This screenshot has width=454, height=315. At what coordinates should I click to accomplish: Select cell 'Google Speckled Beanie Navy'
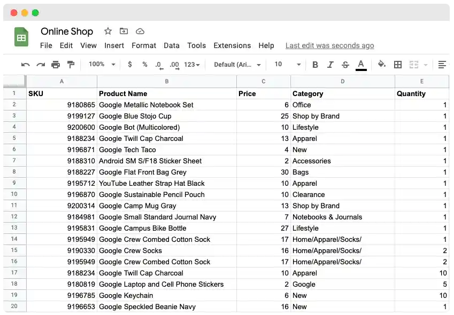pos(167,307)
